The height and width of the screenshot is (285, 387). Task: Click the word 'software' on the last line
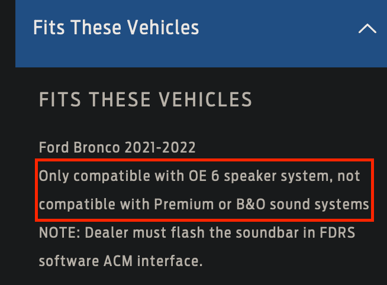pyautogui.click(x=69, y=261)
